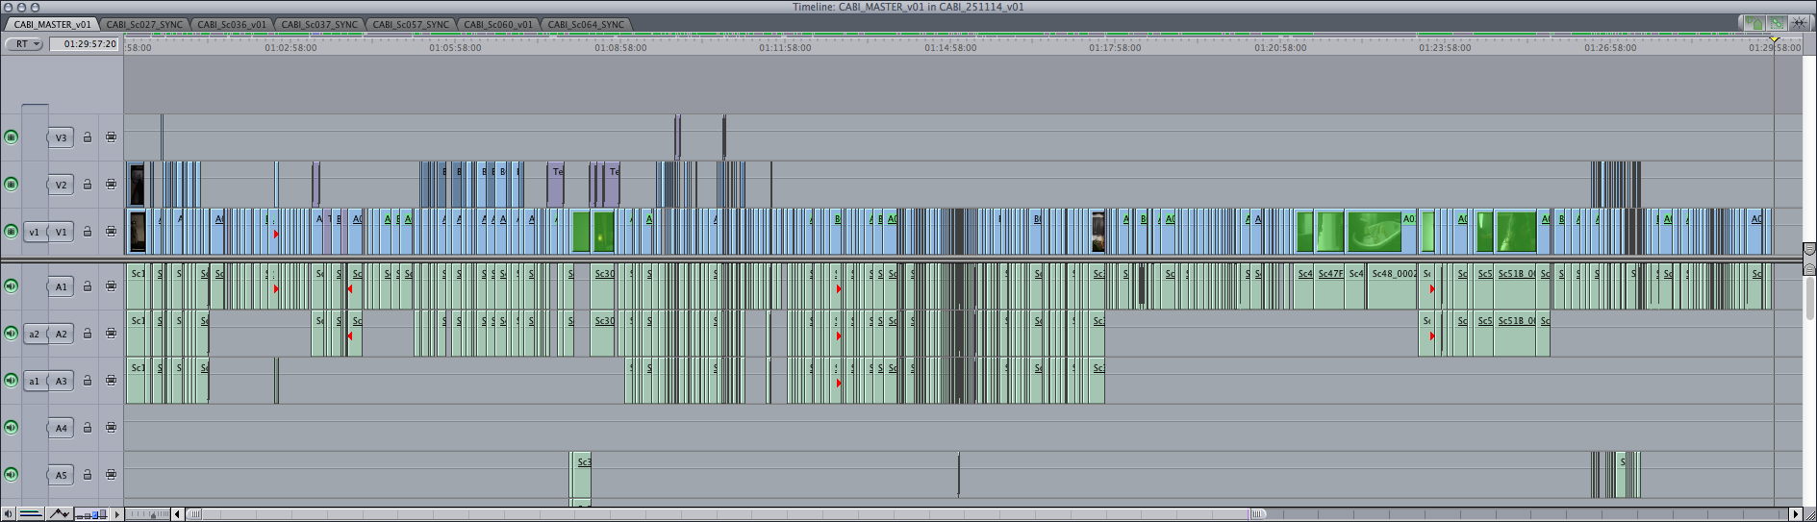Image resolution: width=1817 pixels, height=522 pixels.
Task: Lock audio track A5
Action: coord(88,474)
